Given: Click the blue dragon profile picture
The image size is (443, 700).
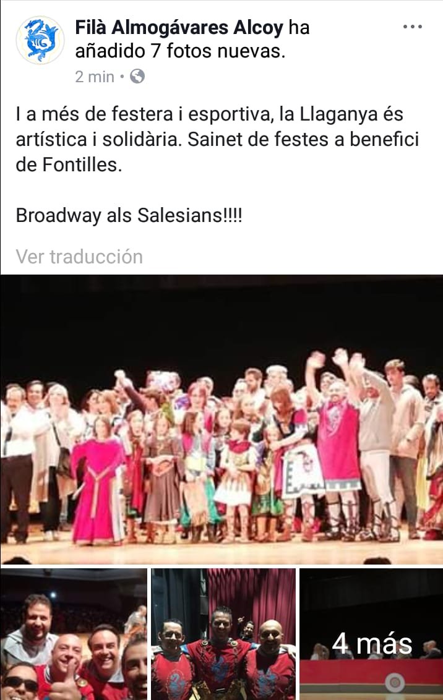Looking at the screenshot, I should point(40,40).
